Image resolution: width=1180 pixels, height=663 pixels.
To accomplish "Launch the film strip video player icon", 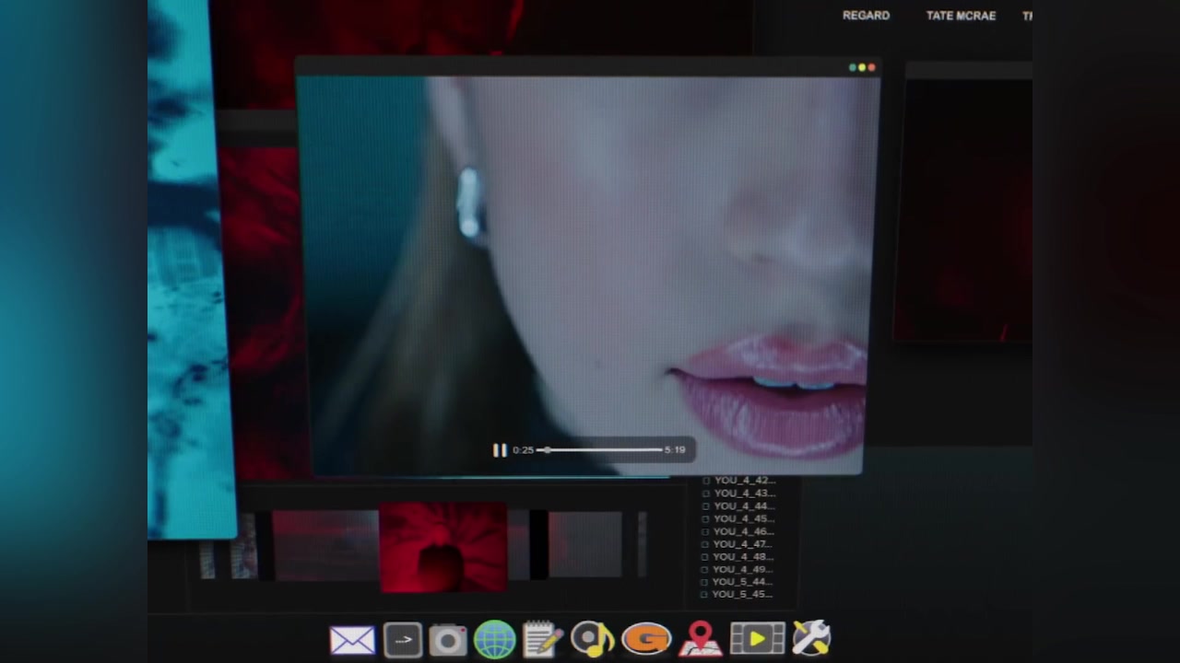I will 757,638.
